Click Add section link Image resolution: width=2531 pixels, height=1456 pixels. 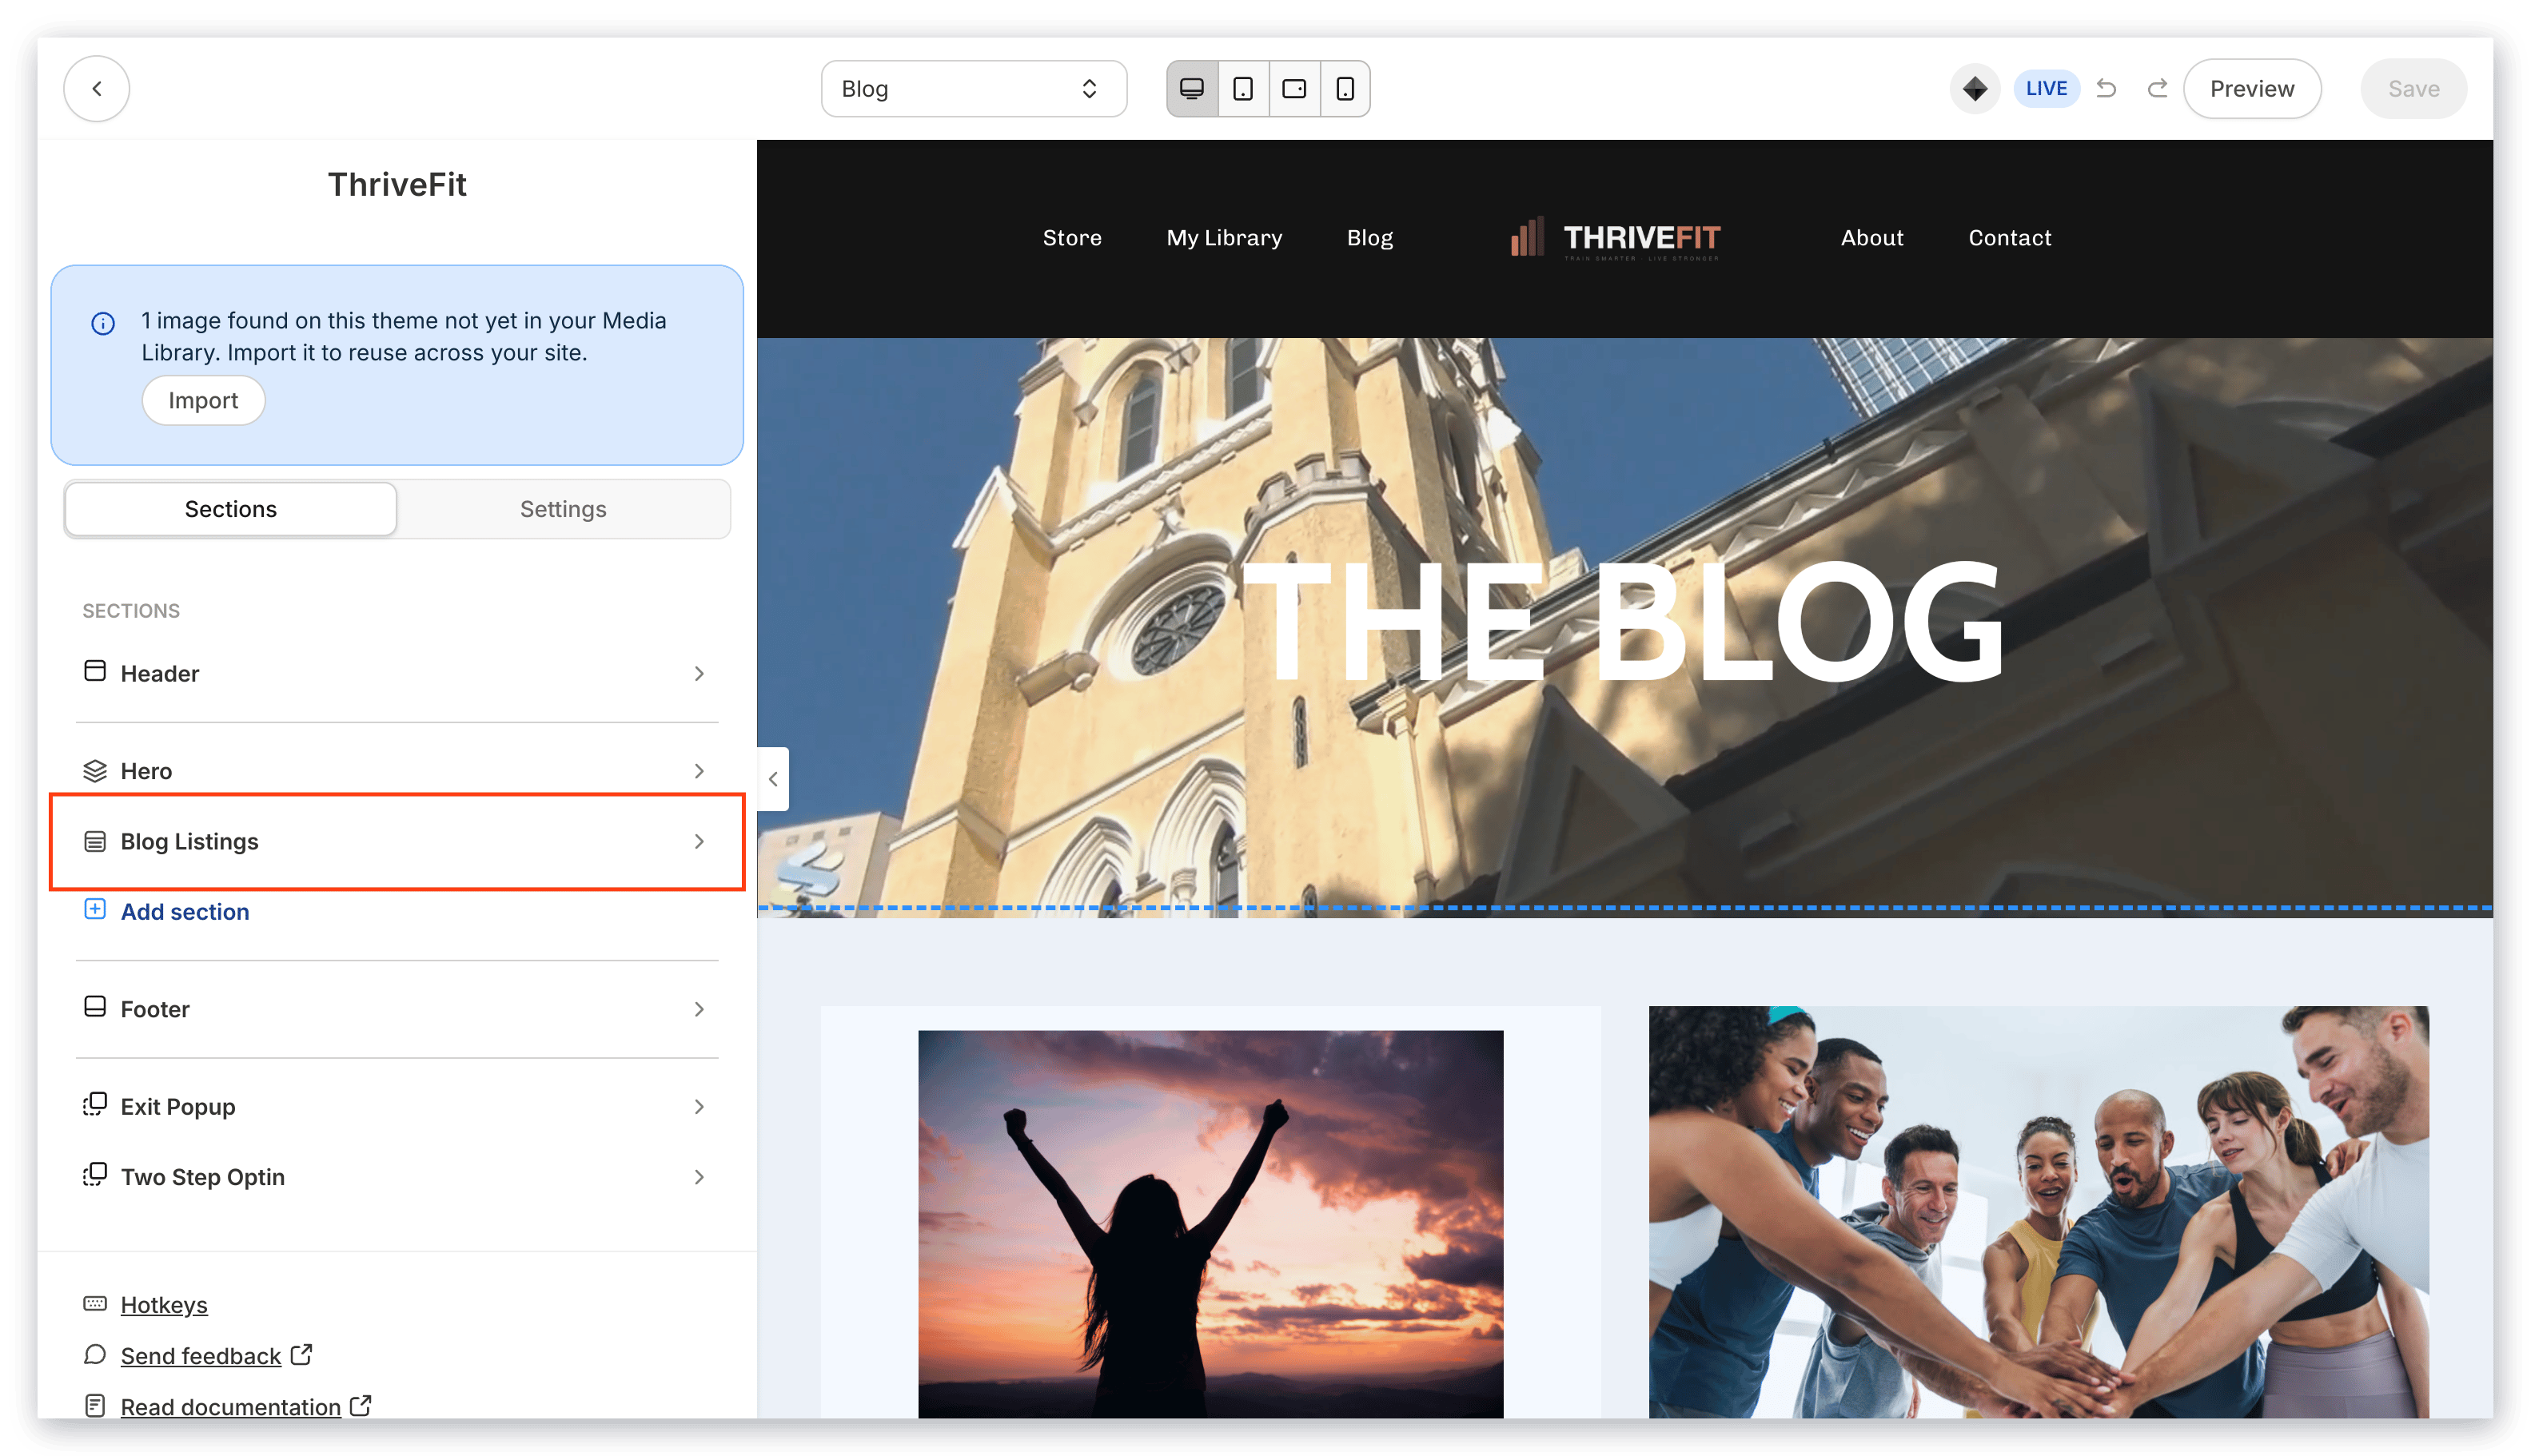click(x=185, y=912)
